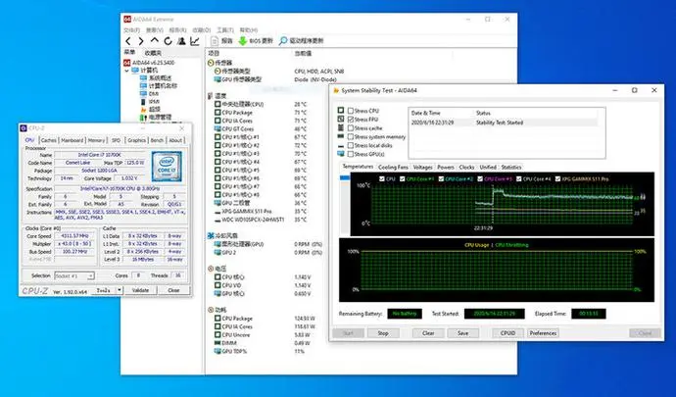
Task: Select Power Management tree item icon
Action: [x=144, y=117]
